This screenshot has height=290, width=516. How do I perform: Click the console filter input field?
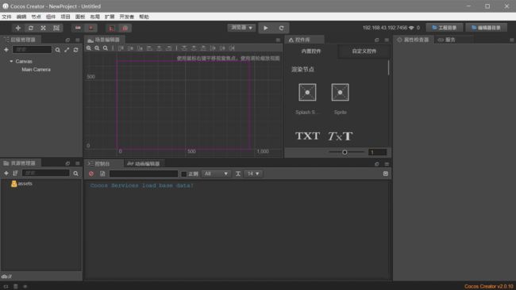point(144,174)
